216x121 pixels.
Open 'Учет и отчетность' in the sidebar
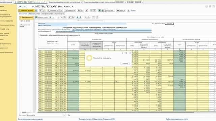(x=5, y=44)
